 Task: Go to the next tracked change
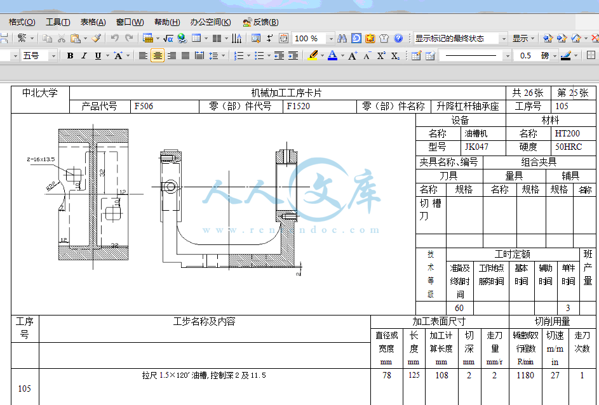pyautogui.click(x=562, y=38)
